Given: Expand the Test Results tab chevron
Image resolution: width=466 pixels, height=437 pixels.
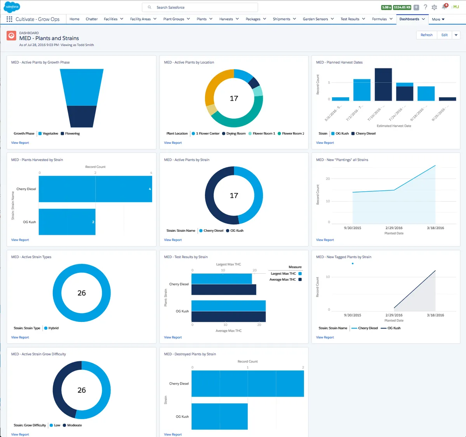Looking at the screenshot, I should [363, 19].
